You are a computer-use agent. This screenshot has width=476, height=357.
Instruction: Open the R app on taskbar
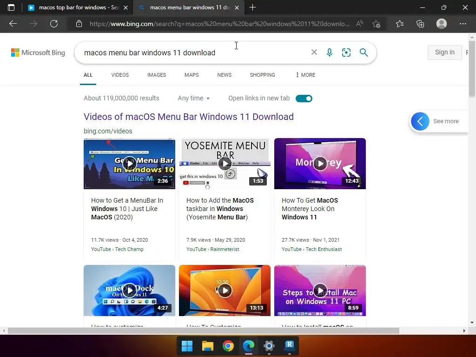(x=289, y=345)
